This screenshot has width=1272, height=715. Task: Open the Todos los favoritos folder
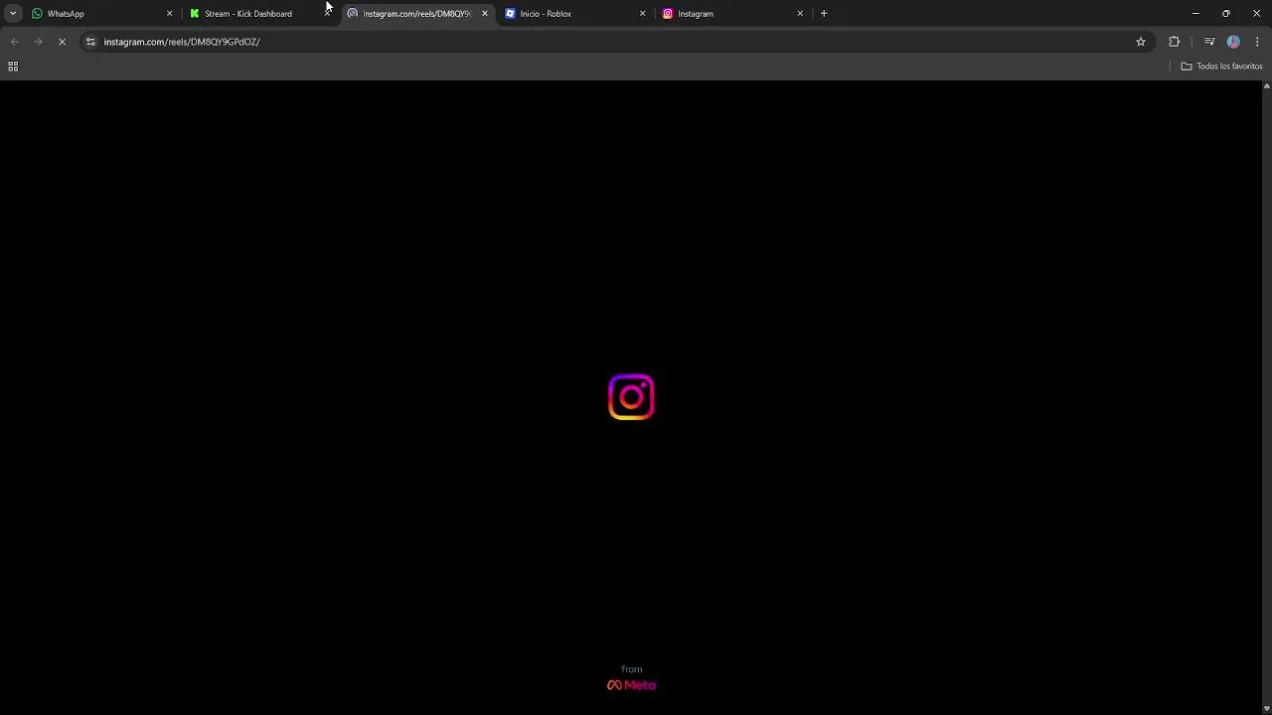[1221, 67]
